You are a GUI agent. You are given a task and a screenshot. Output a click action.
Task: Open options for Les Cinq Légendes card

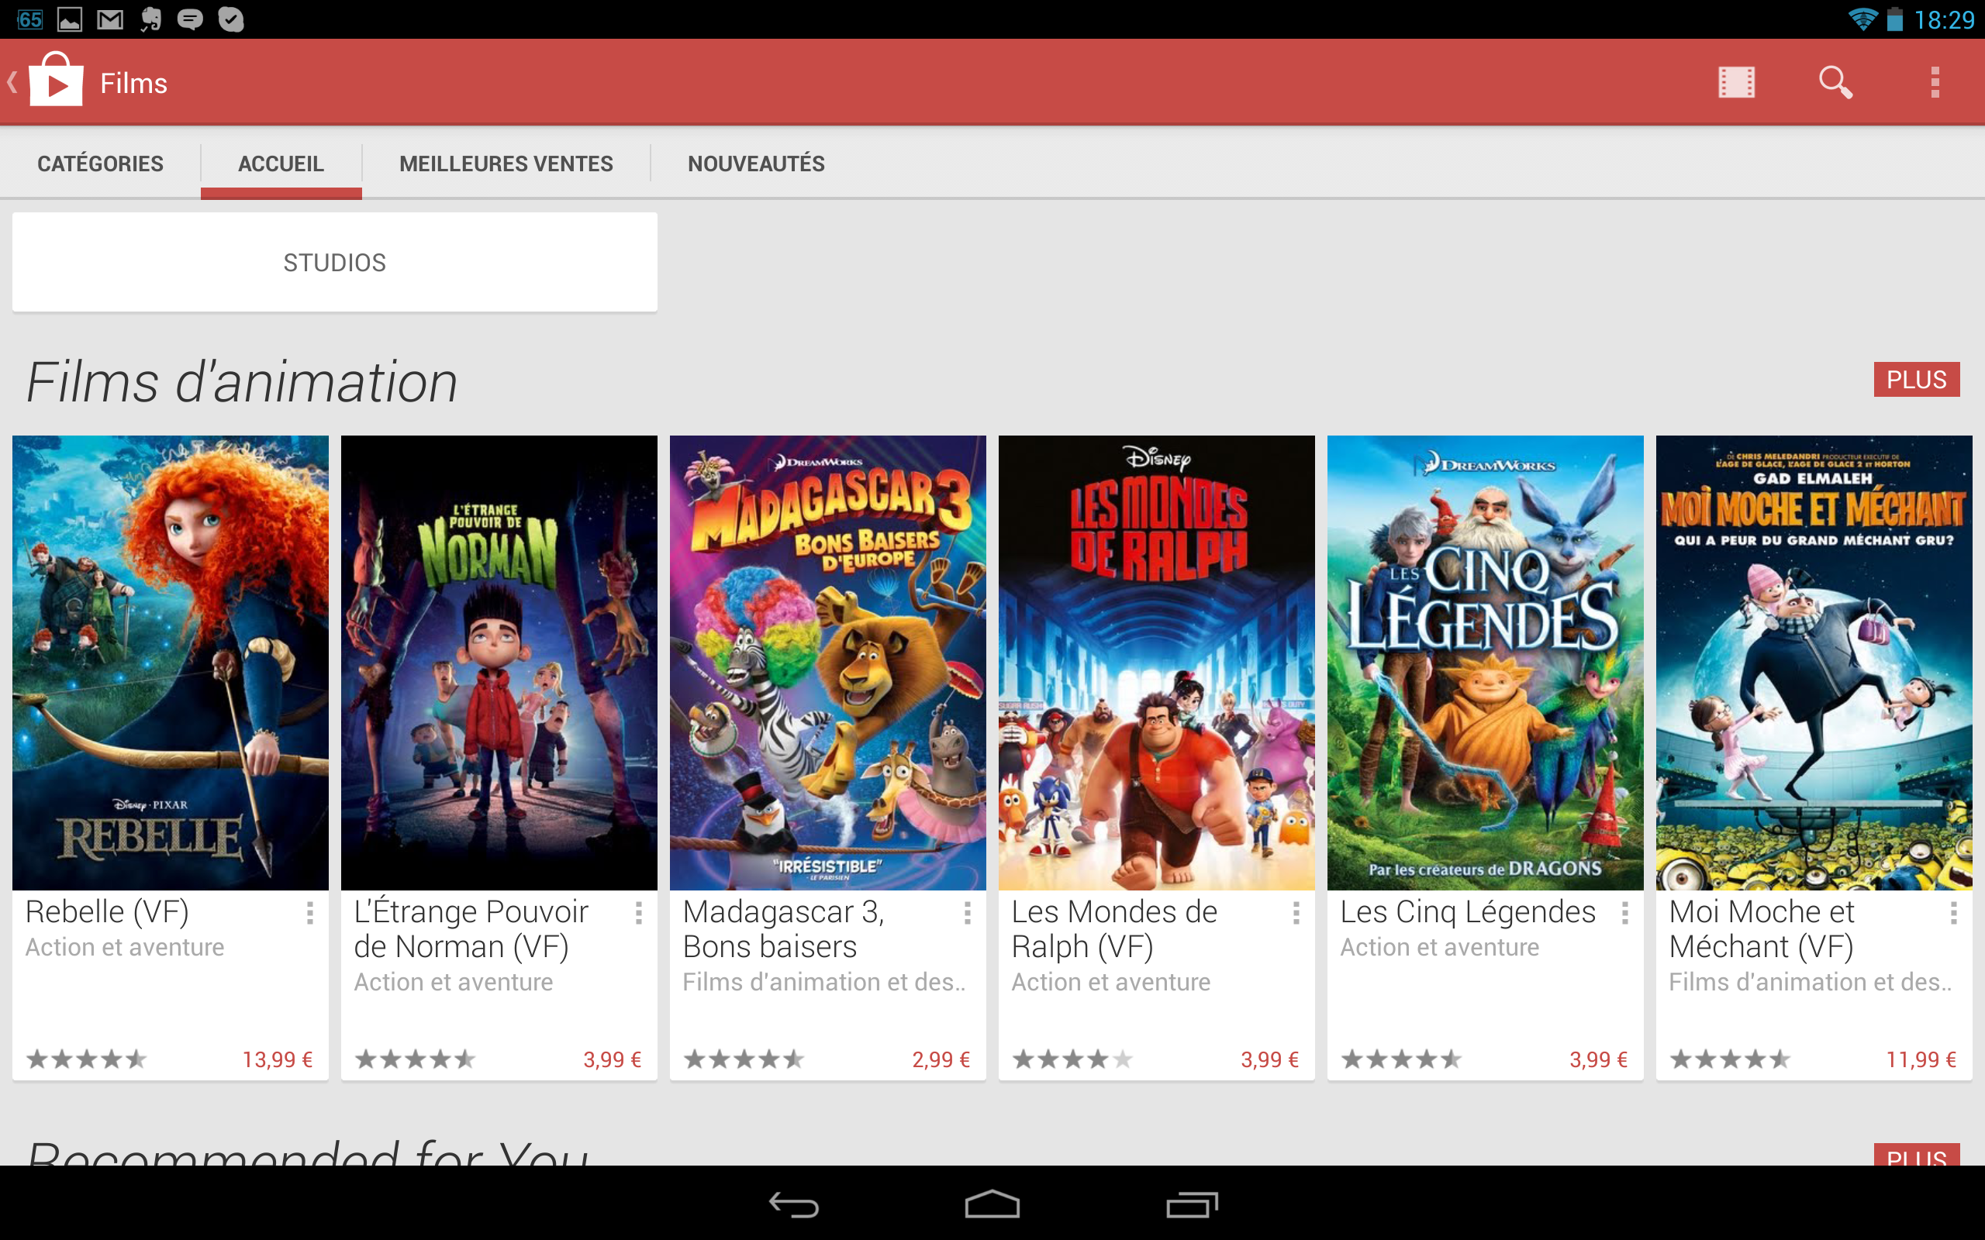coord(1625,913)
